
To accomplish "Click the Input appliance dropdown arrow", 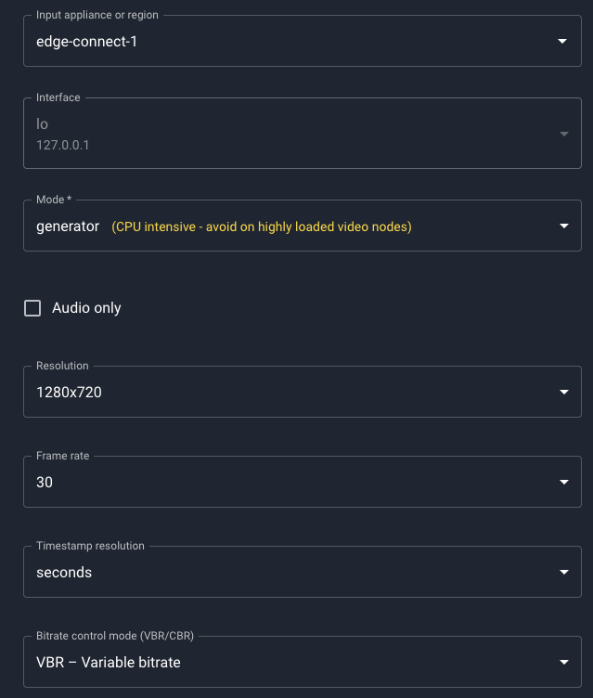I will [x=562, y=42].
